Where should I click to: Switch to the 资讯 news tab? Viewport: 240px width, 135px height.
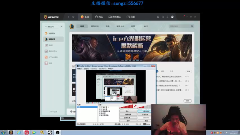click(x=82, y=26)
